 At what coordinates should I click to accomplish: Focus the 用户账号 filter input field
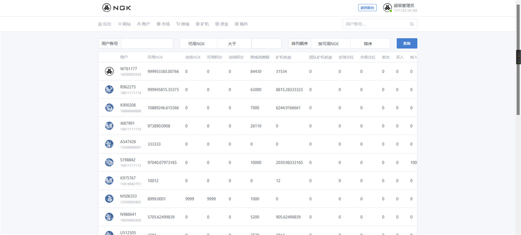pyautogui.click(x=147, y=43)
